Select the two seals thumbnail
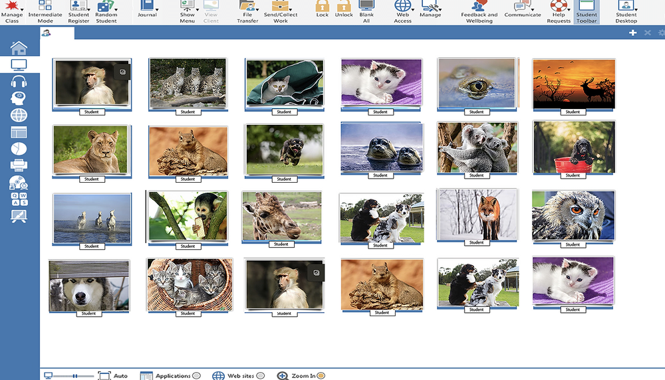This screenshot has height=380, width=665. pyautogui.click(x=382, y=147)
